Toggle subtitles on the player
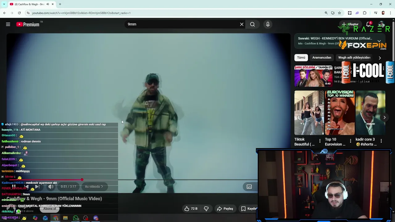The image size is (395, 222). (249, 187)
